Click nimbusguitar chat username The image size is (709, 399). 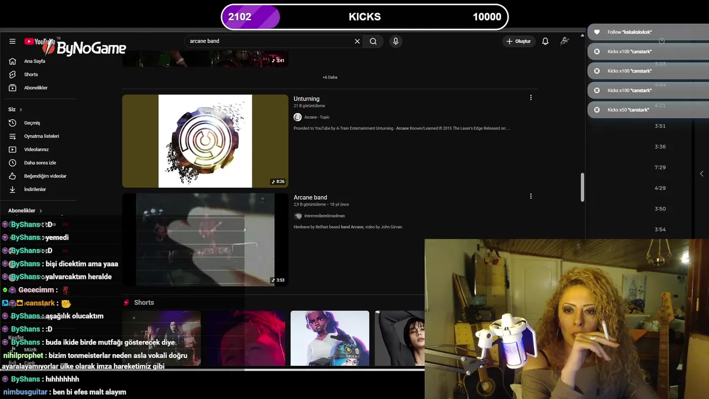pos(25,392)
